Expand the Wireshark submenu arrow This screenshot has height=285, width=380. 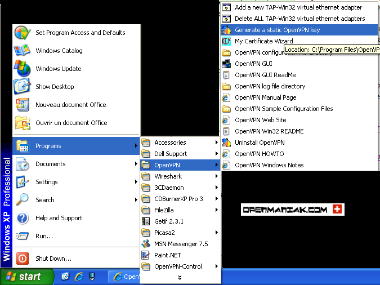pos(216,176)
